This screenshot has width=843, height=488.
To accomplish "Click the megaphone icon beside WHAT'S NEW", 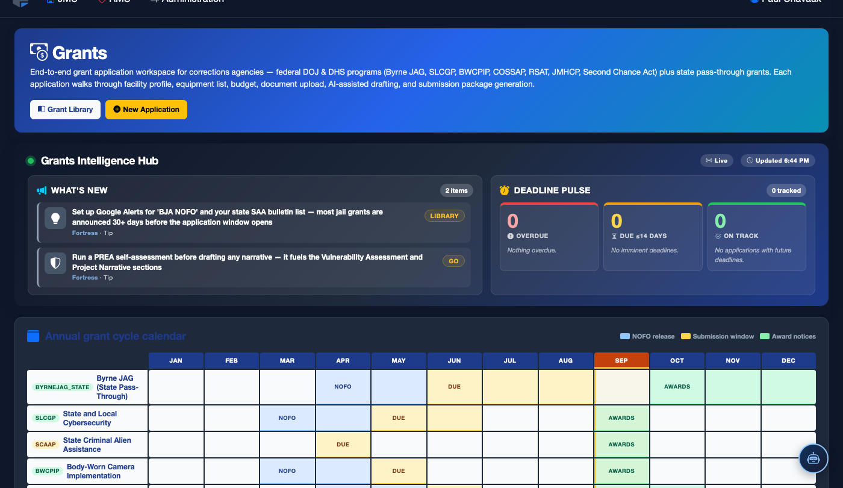I will (42, 190).
